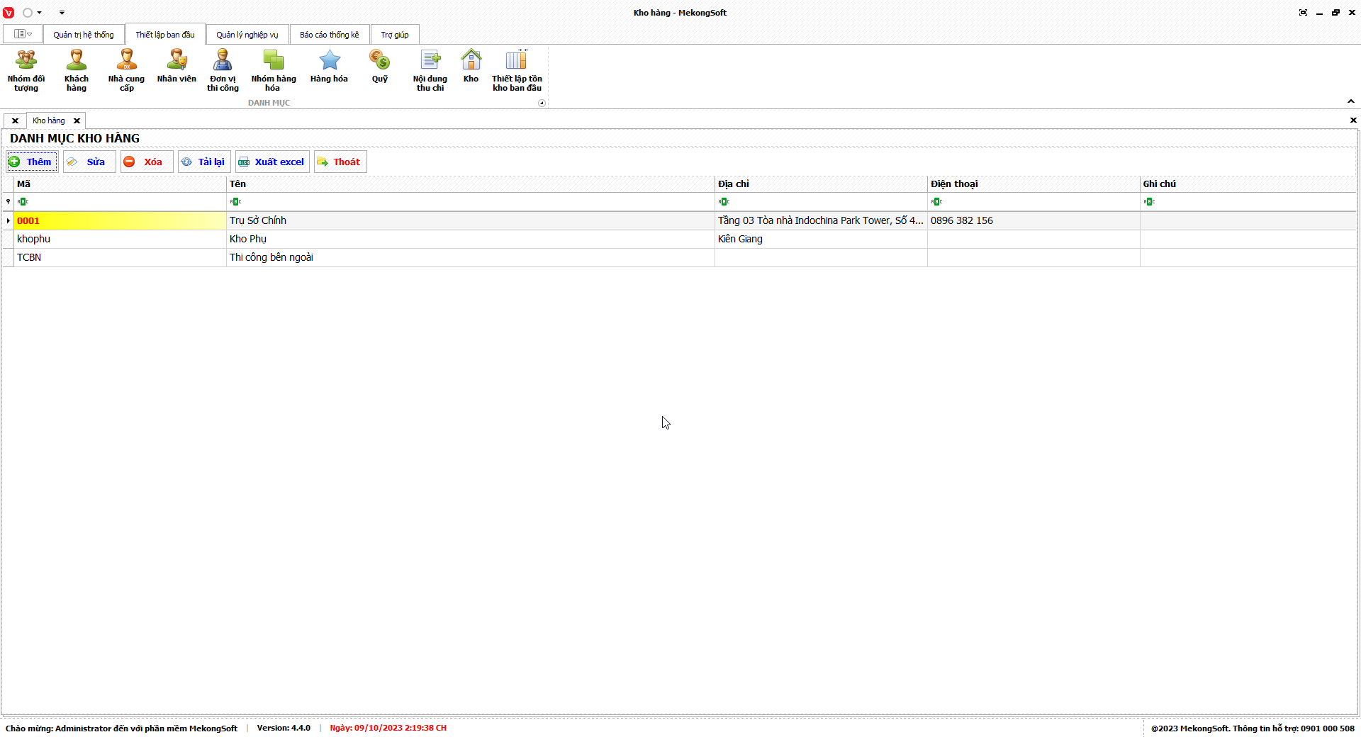
Task: Switch to Trợ giúp tab
Action: [x=395, y=35]
